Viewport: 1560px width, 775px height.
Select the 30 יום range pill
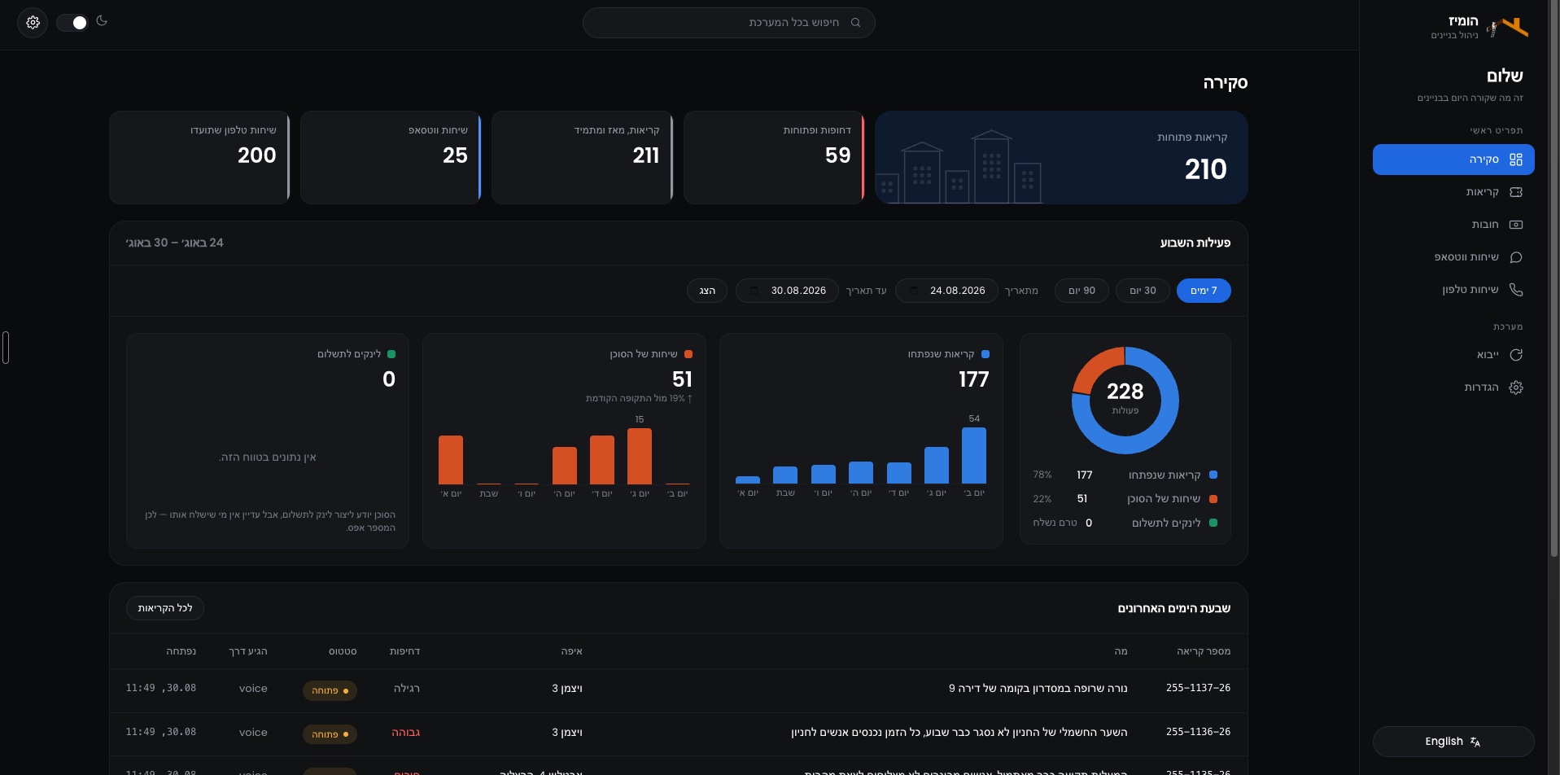tap(1143, 291)
